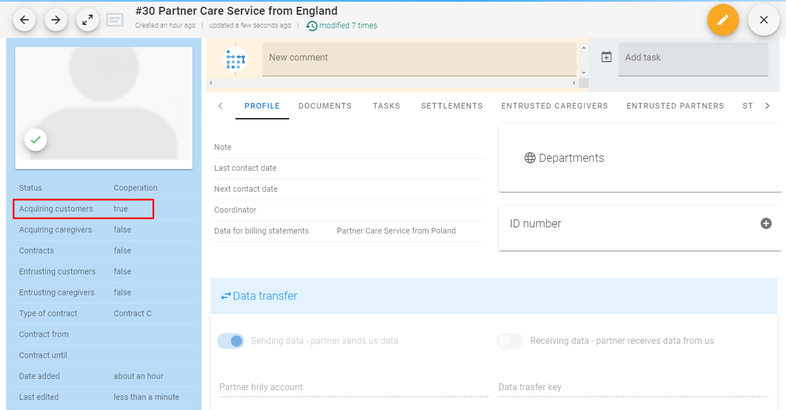786x410 pixels.
Task: Click the plus icon to add an ID number
Action: tap(766, 223)
